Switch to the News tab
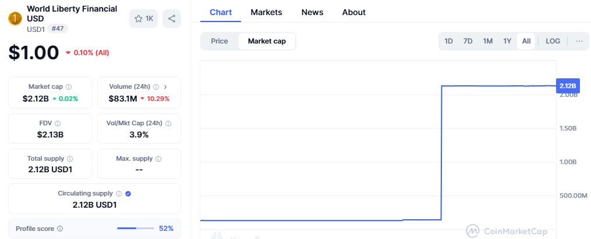Image resolution: width=591 pixels, height=239 pixels. [312, 12]
